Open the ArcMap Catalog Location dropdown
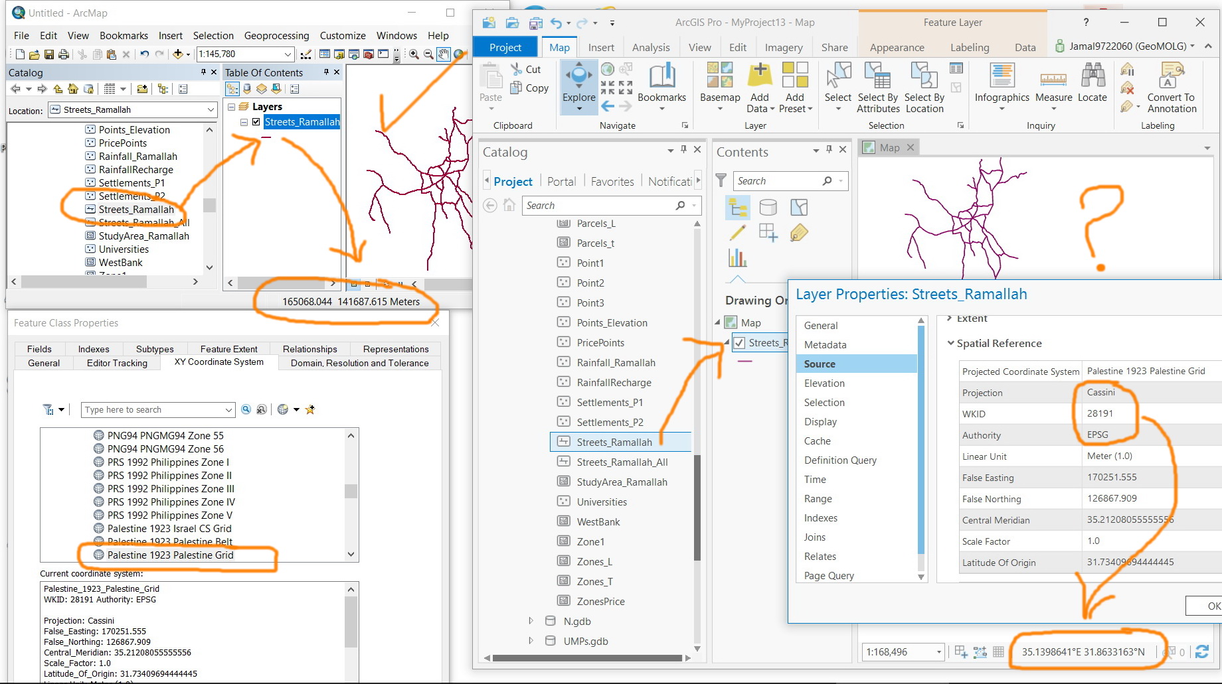 pos(211,110)
